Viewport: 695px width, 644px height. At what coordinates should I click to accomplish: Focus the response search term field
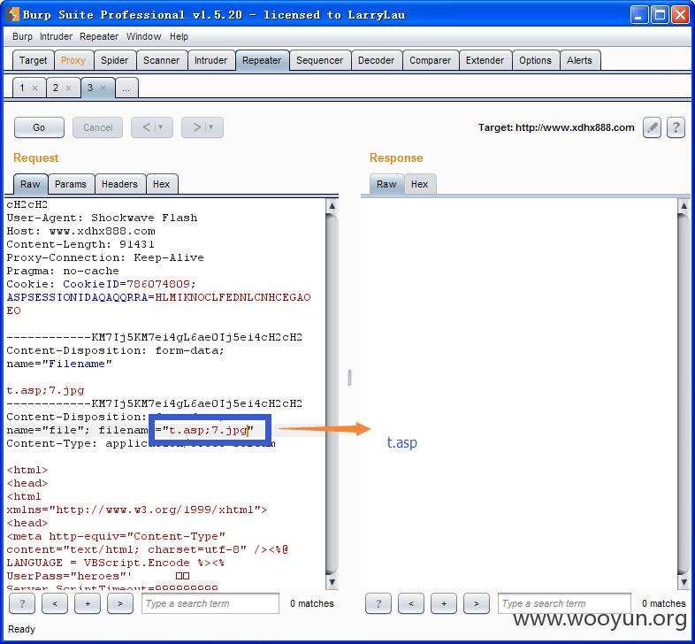tap(564, 603)
